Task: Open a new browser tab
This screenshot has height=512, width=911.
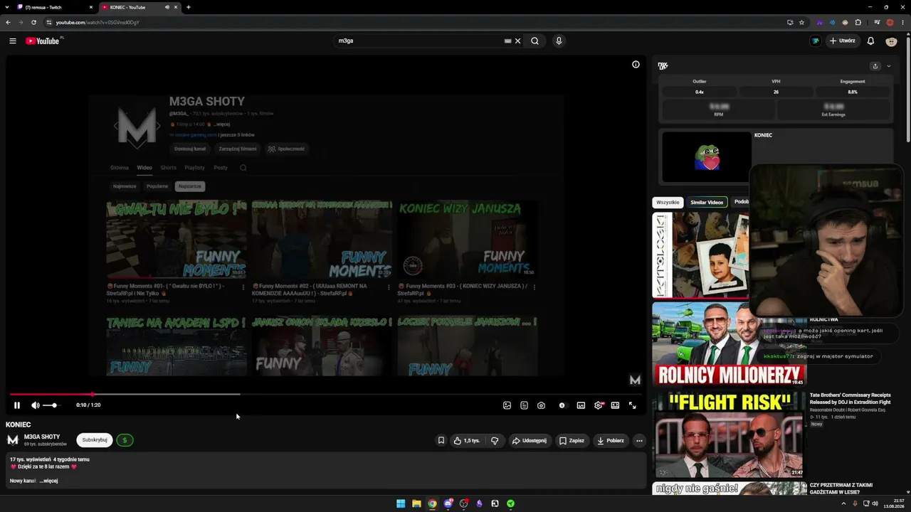Action: pyautogui.click(x=188, y=7)
